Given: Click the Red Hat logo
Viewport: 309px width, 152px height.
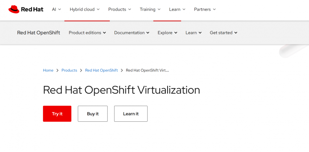Looking at the screenshot, I should pos(26,9).
